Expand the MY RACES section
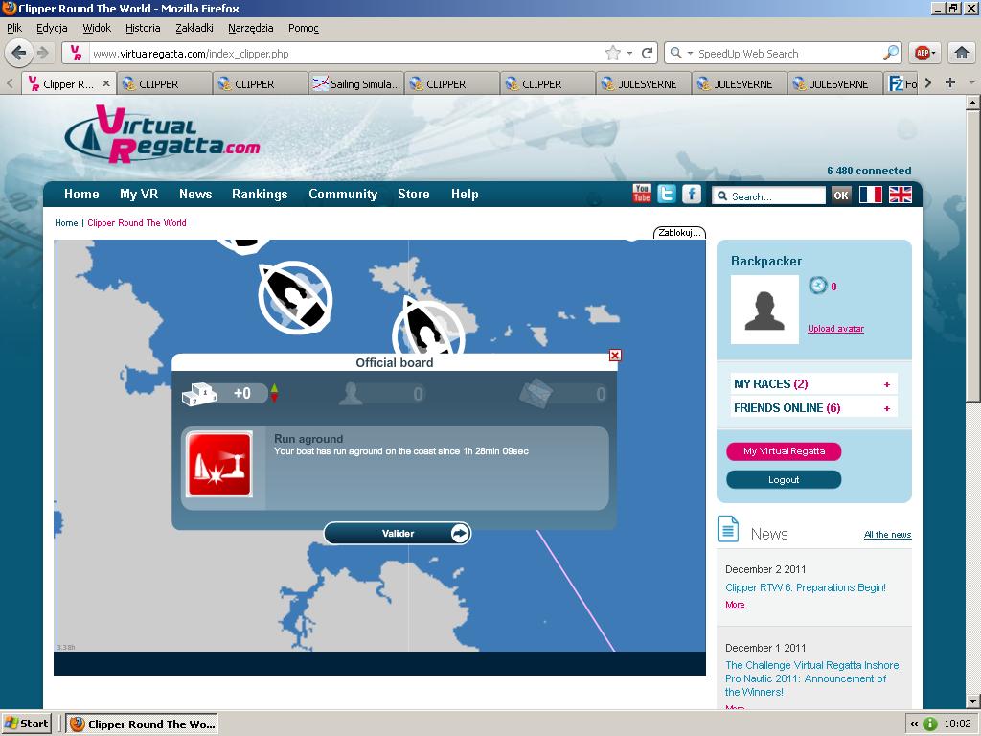Image resolution: width=981 pixels, height=736 pixels. point(887,384)
